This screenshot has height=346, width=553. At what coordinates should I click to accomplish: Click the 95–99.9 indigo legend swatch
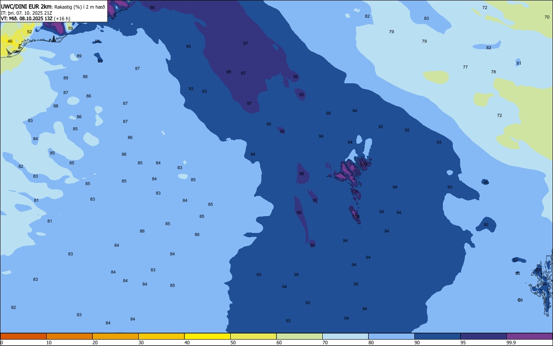coord(483,336)
